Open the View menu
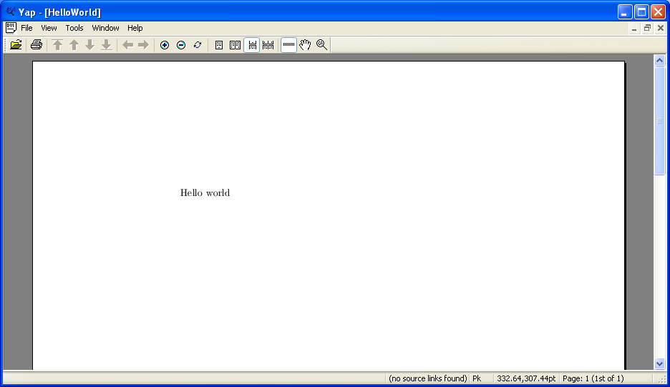 [x=49, y=28]
